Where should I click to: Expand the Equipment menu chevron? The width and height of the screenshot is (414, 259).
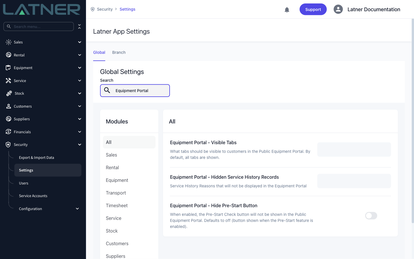(x=80, y=68)
